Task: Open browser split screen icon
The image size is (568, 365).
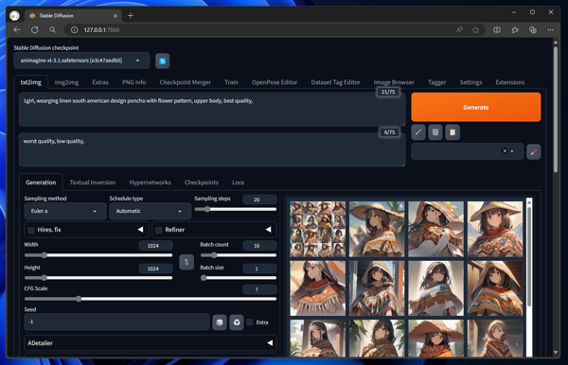Action: [x=497, y=30]
